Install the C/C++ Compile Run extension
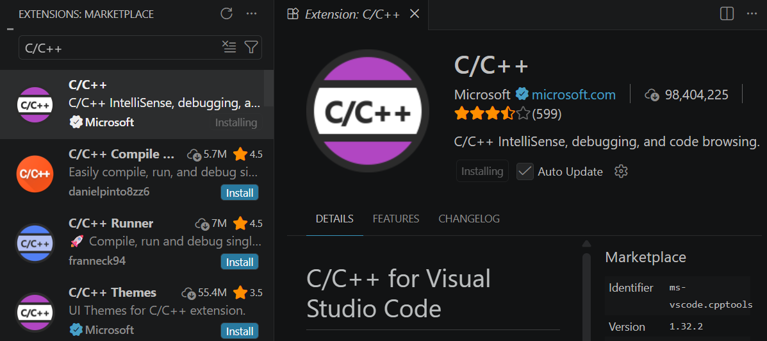Screen dimensions: 767x341 (240, 193)
